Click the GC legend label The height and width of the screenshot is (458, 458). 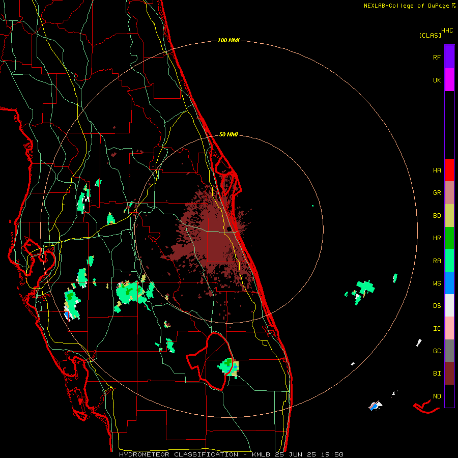(x=437, y=351)
